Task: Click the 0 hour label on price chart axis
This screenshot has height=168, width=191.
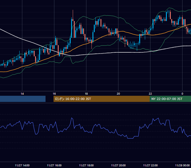Action: click(x=182, y=94)
